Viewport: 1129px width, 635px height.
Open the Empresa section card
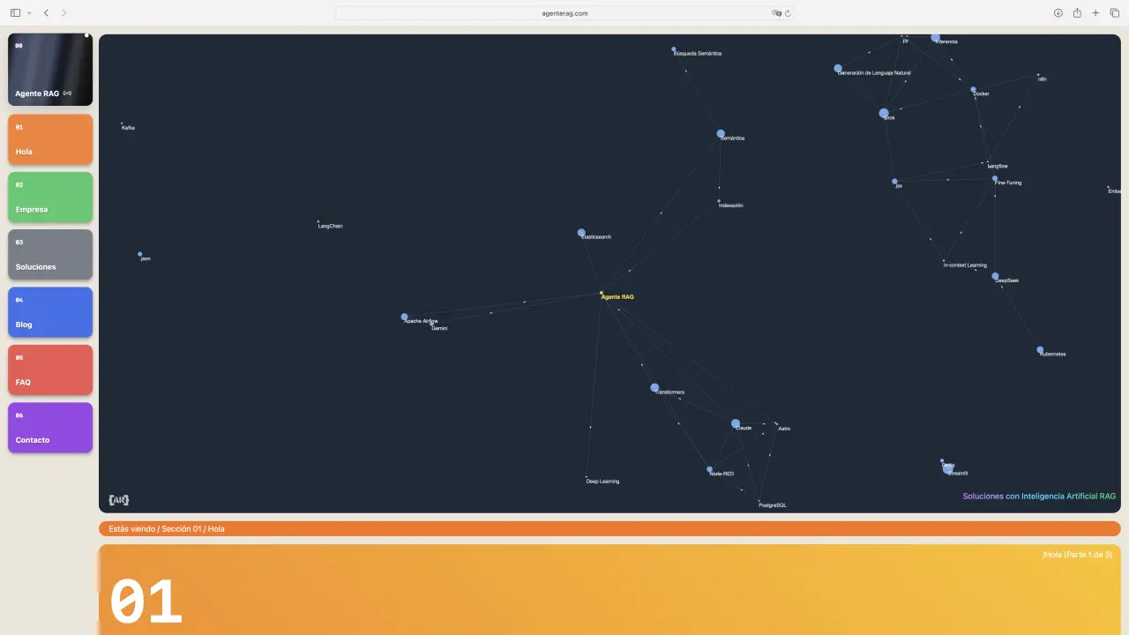coord(50,197)
